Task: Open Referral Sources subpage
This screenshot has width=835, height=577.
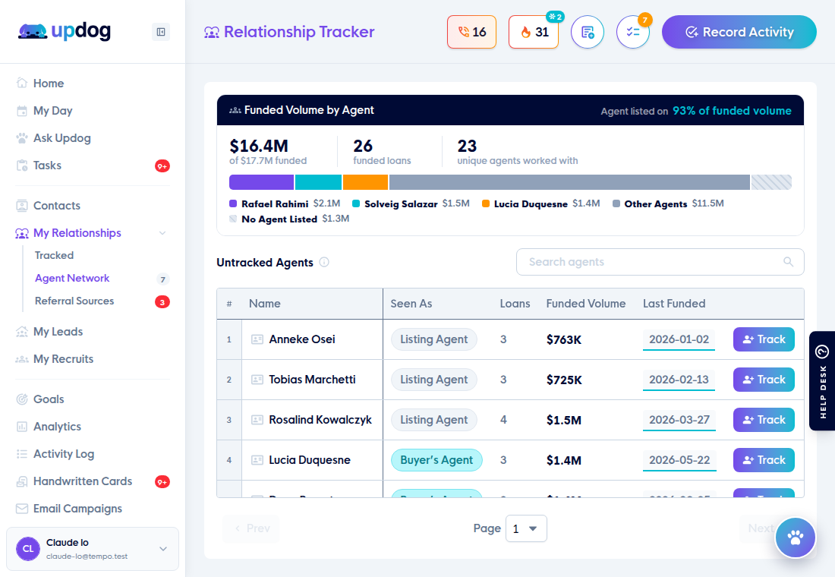Action: [x=74, y=301]
